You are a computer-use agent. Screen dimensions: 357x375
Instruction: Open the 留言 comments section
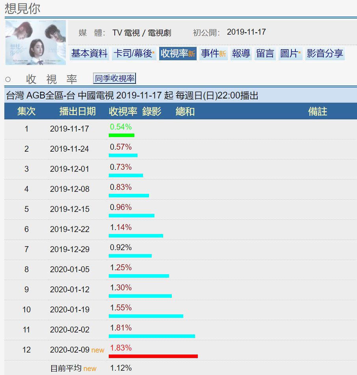[264, 53]
